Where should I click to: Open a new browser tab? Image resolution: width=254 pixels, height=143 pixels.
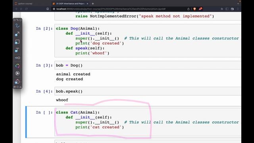pos(93,4)
